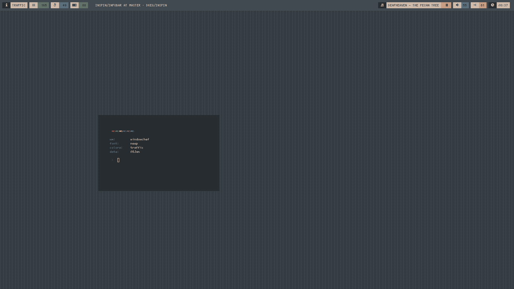Screen dimensions: 514x289
Task: Click the 55 volume value
Action: click(465, 5)
